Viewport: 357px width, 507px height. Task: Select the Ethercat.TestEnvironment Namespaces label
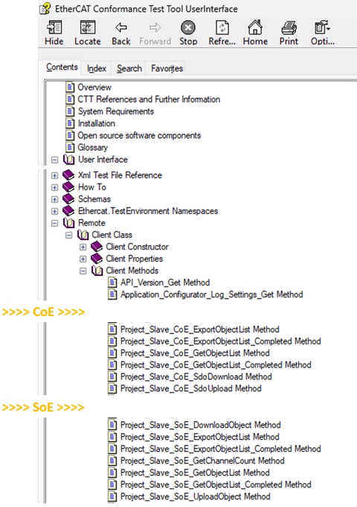coord(148,211)
